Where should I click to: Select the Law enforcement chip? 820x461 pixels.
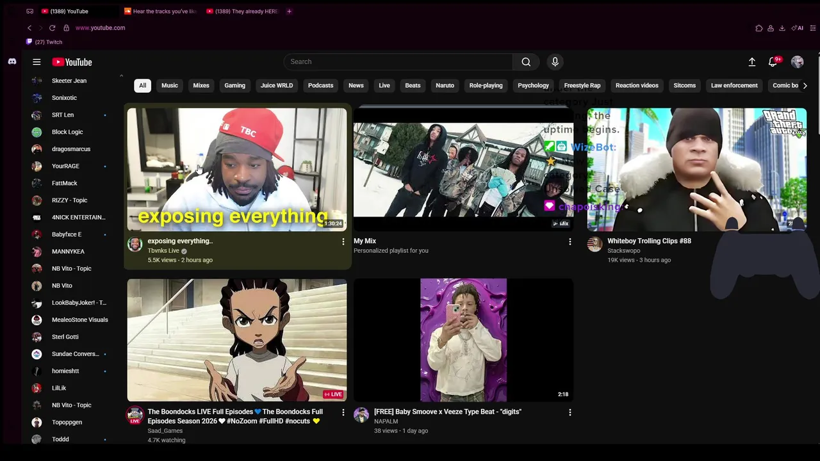coord(734,85)
